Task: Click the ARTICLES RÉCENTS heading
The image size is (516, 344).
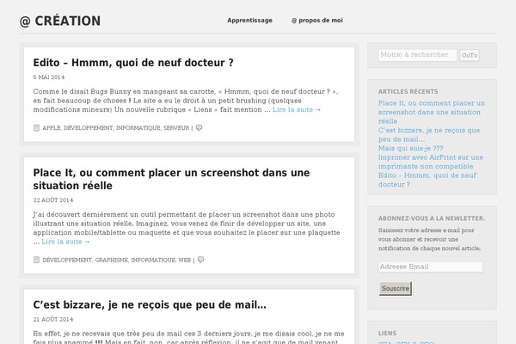Action: pyautogui.click(x=408, y=91)
